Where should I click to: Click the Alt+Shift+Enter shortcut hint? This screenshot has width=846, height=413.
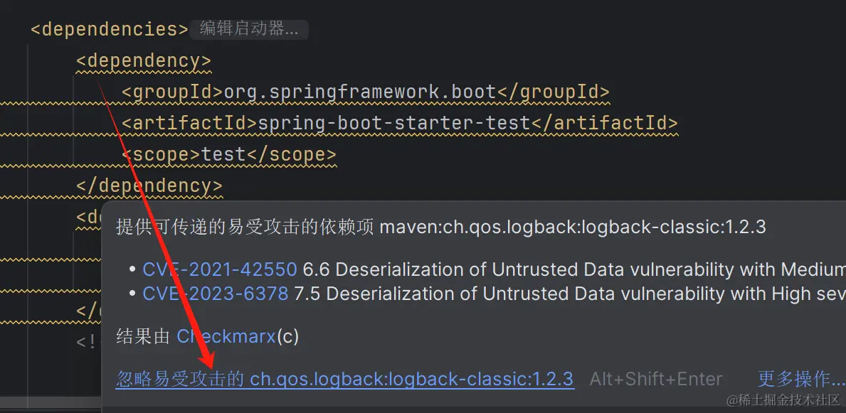655,380
